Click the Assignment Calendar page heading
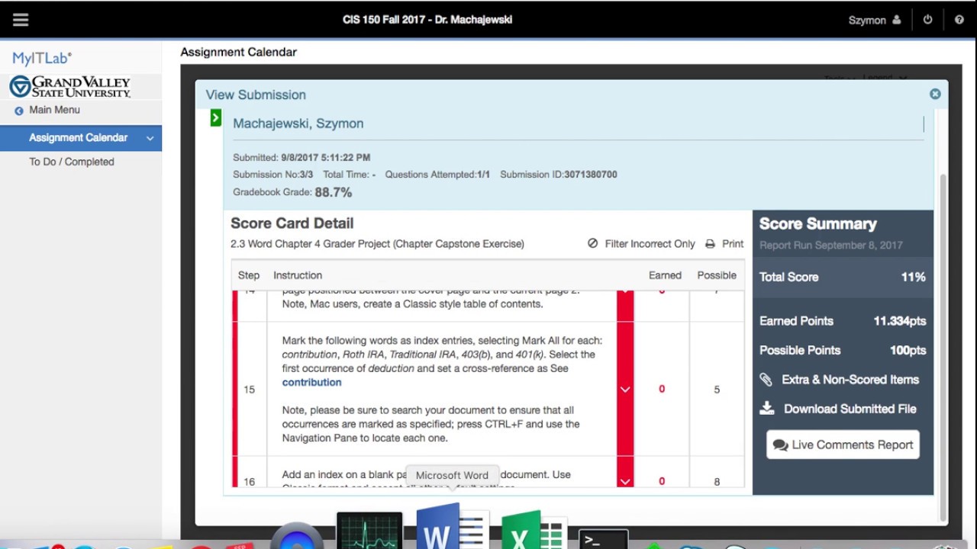 click(x=239, y=52)
